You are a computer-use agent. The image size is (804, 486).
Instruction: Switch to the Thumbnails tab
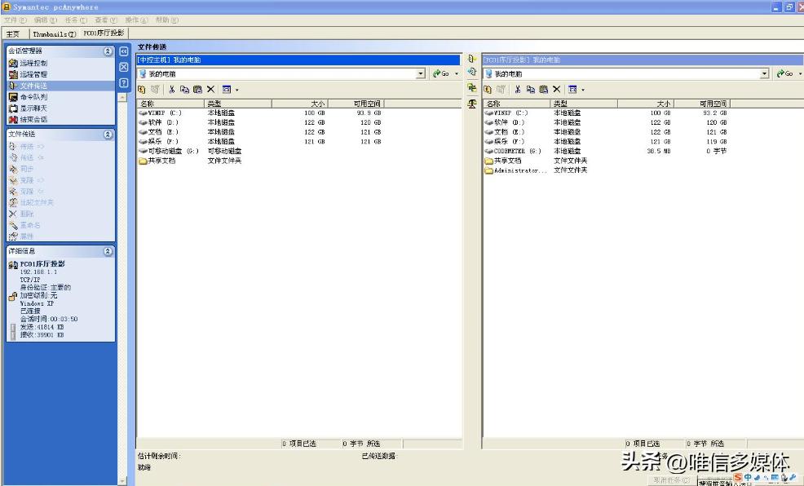pyautogui.click(x=55, y=34)
